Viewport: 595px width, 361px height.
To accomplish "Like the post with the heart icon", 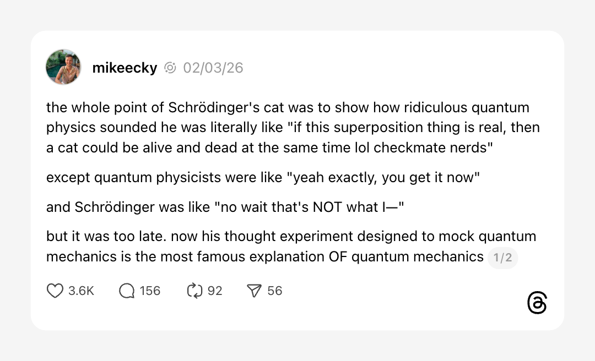I will (x=55, y=291).
